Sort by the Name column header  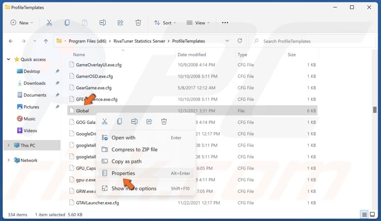(79, 55)
